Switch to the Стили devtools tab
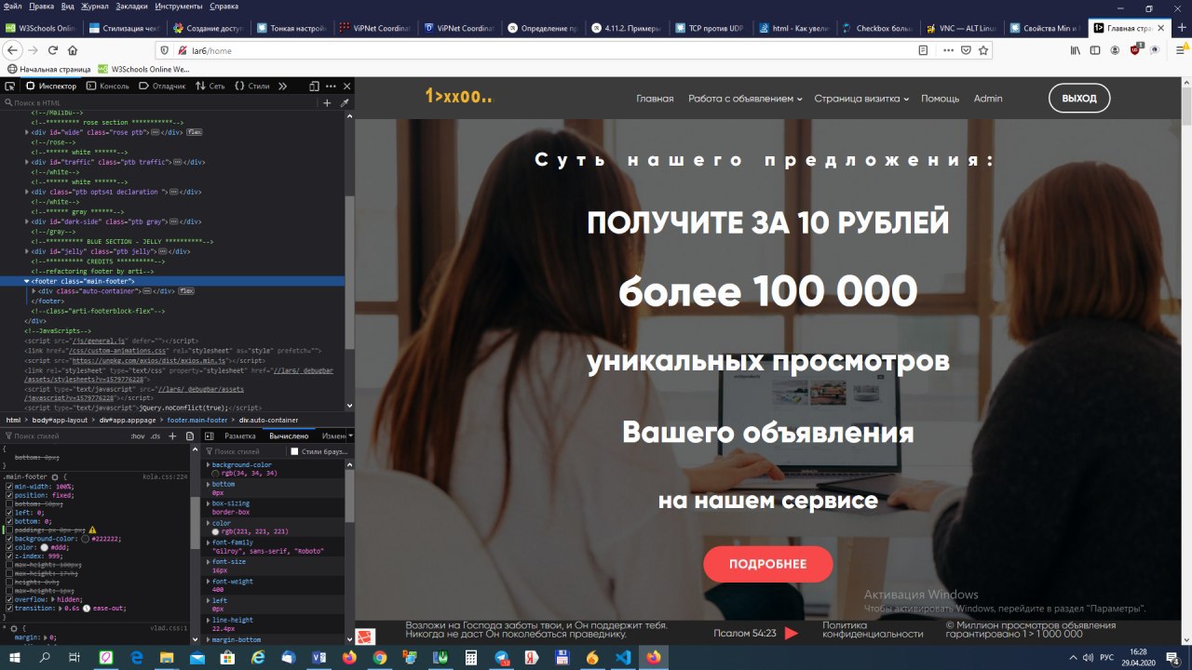 click(x=252, y=86)
